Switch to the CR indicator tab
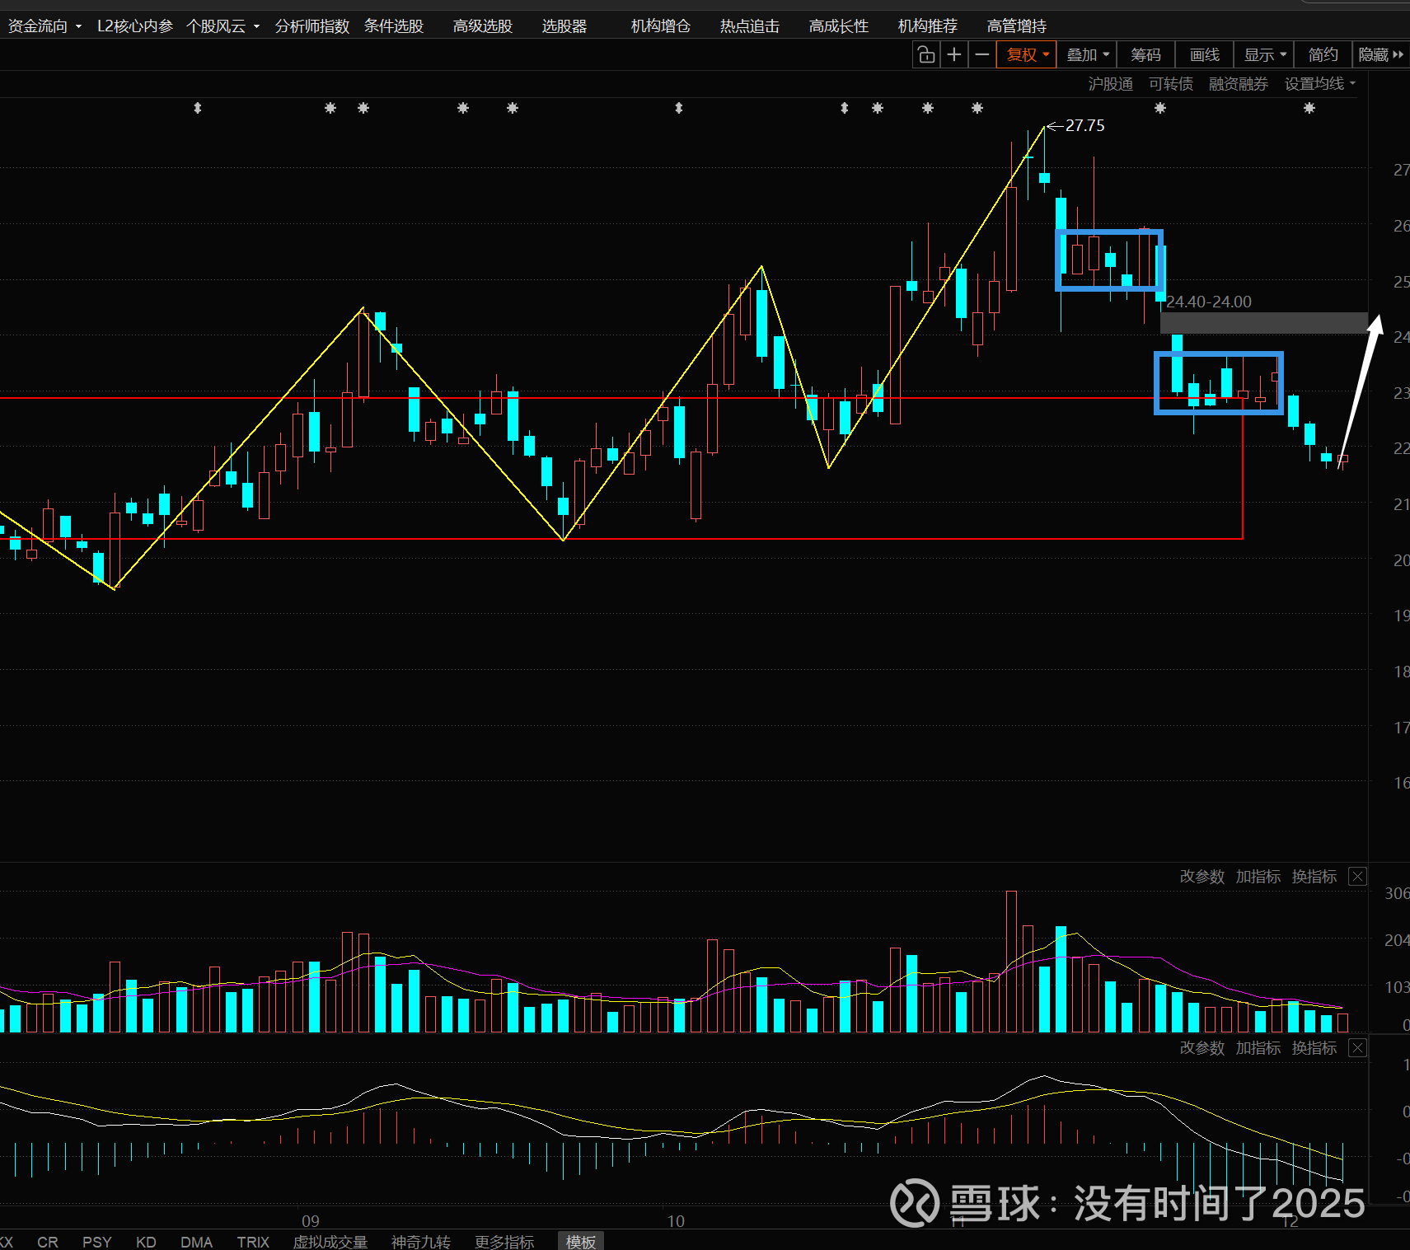This screenshot has width=1410, height=1250. [48, 1242]
